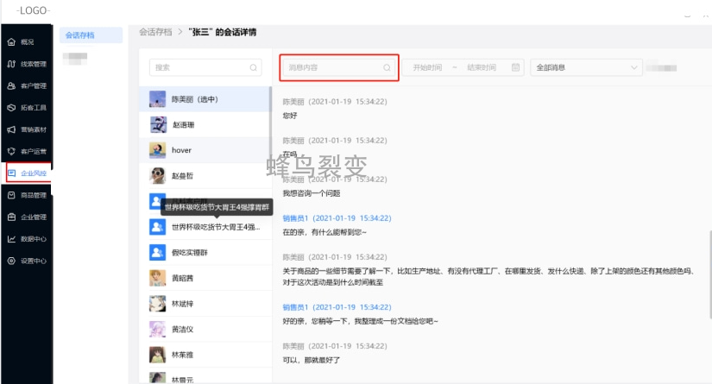The width and height of the screenshot is (712, 384).
Task: Click the 开始时间 start date field
Action: tap(429, 67)
